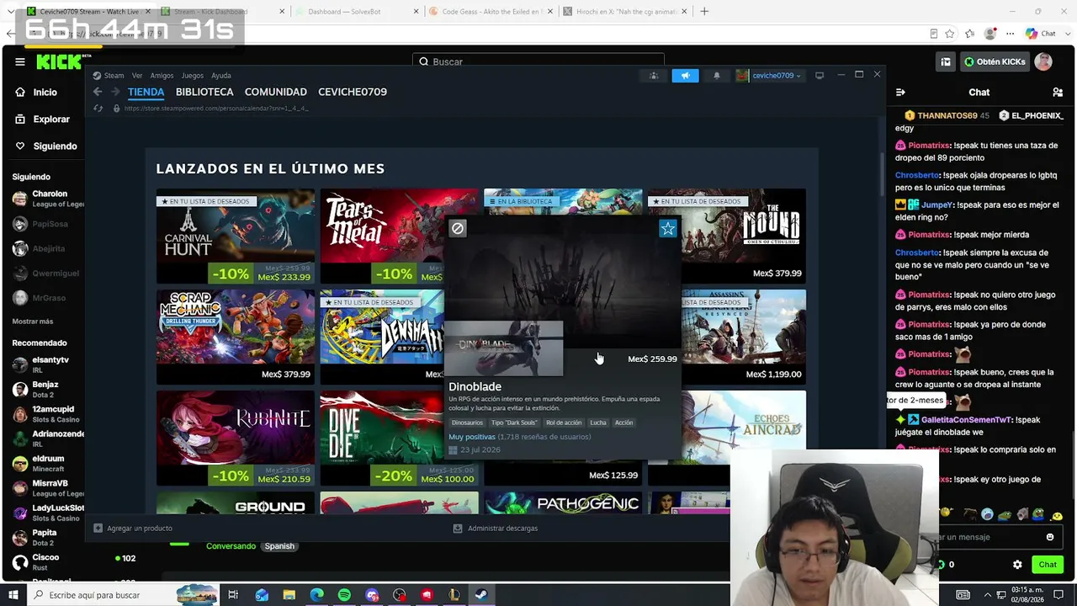Open the CEVICHE0709 profile tab in Steam
1077x606 pixels.
353,92
